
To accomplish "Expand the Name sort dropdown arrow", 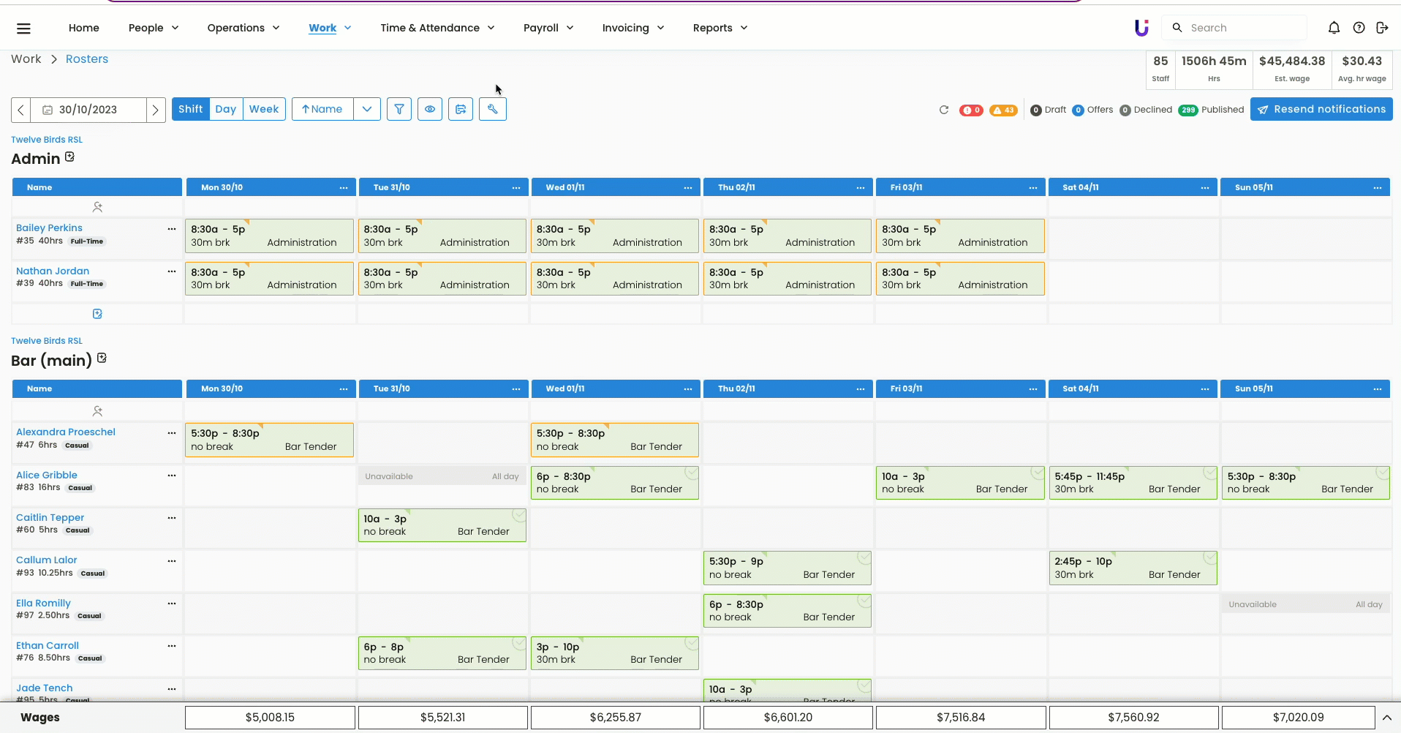I will pyautogui.click(x=367, y=109).
